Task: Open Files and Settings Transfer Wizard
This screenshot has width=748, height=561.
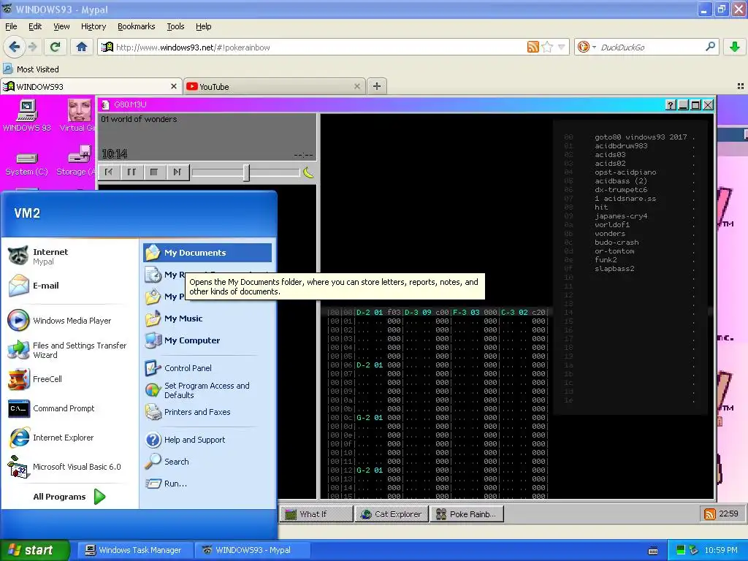Action: coord(69,350)
